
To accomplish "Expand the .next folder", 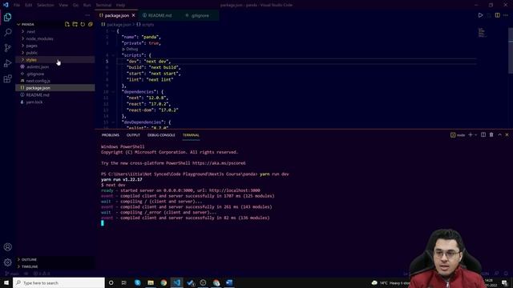I will click(55, 32).
